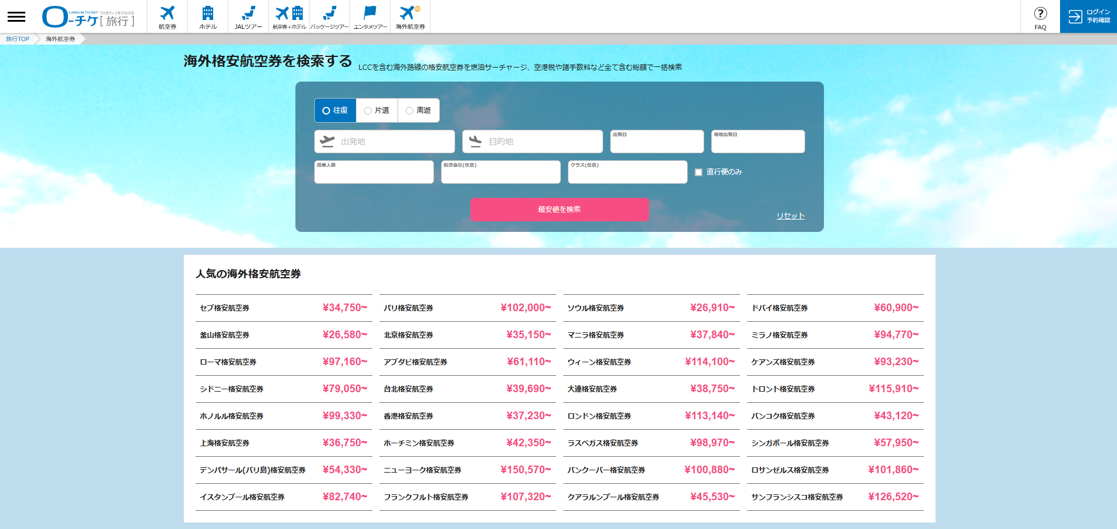The height and width of the screenshot is (529, 1117).
Task: Open the 航空会社(任意) airline selector
Action: [501, 172]
